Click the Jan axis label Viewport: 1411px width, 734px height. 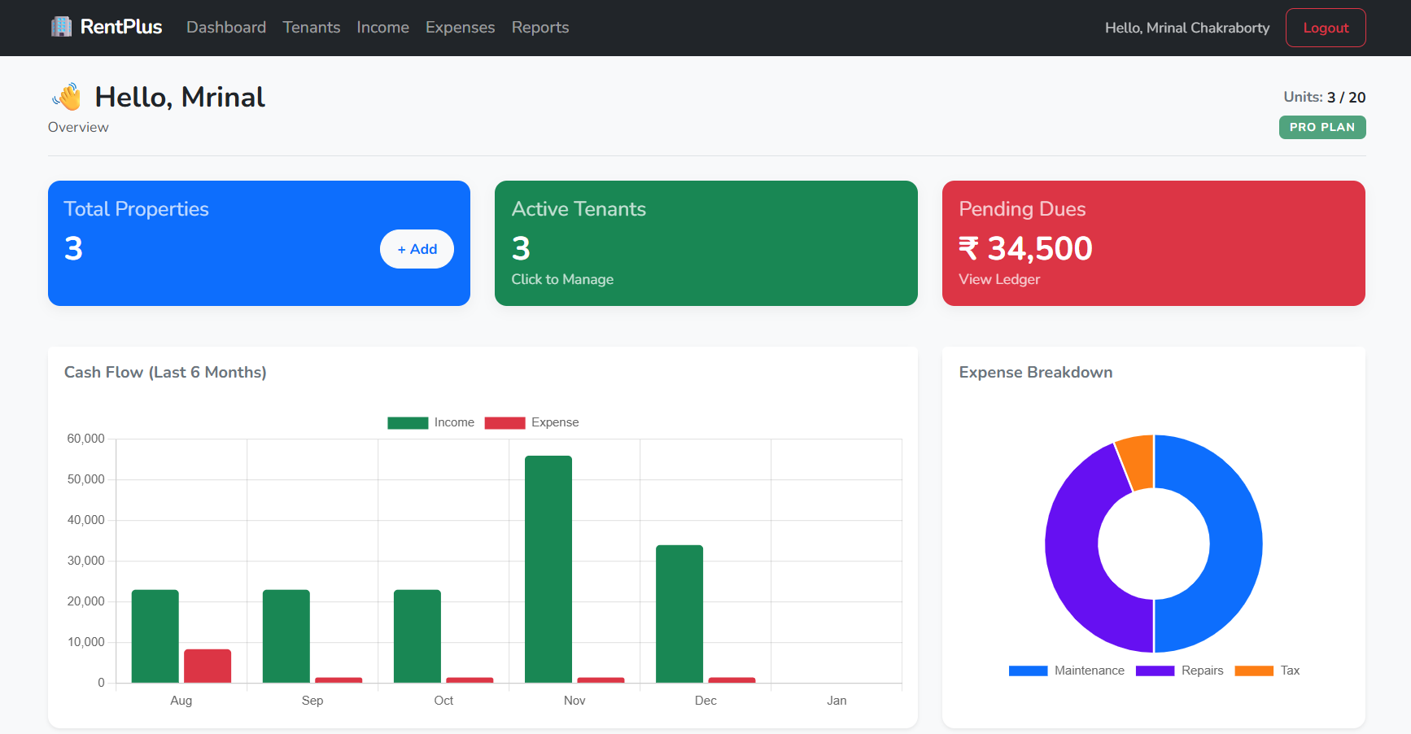pos(837,701)
